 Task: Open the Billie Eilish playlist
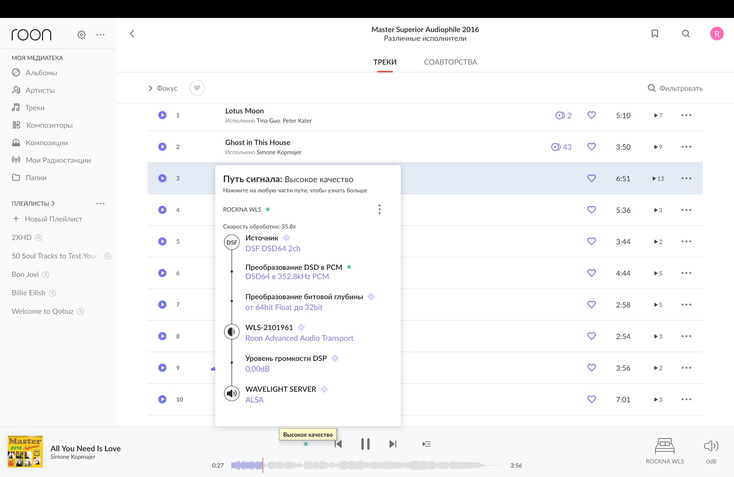pyautogui.click(x=29, y=293)
